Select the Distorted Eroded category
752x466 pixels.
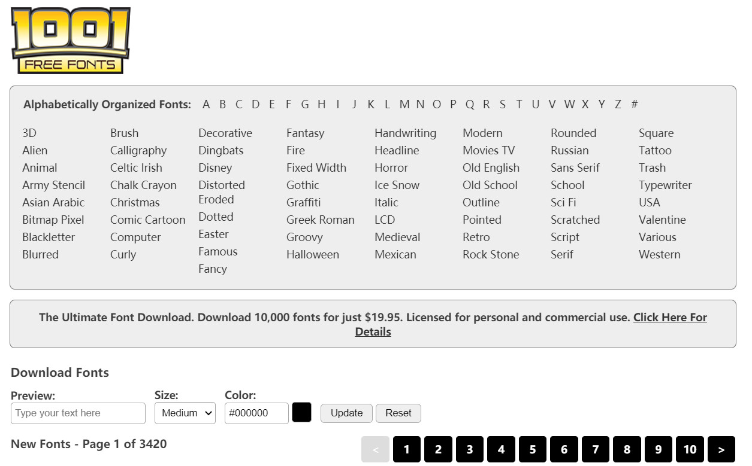pos(222,192)
